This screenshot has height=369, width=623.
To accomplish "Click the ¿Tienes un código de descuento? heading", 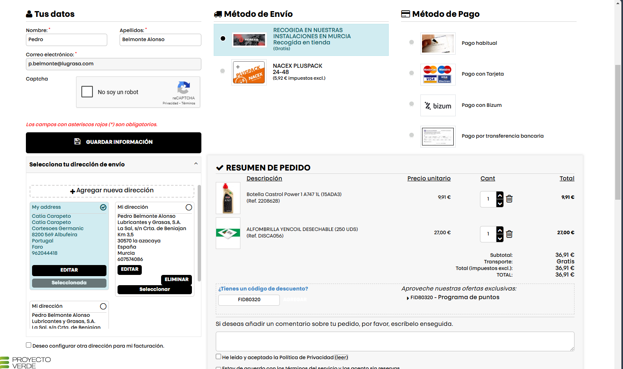I will (263, 289).
